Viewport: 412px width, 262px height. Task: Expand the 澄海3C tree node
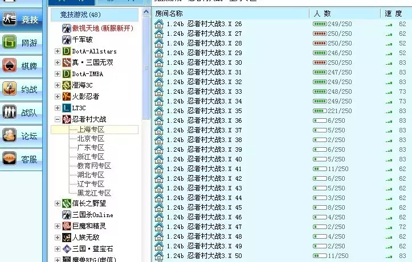click(58, 85)
